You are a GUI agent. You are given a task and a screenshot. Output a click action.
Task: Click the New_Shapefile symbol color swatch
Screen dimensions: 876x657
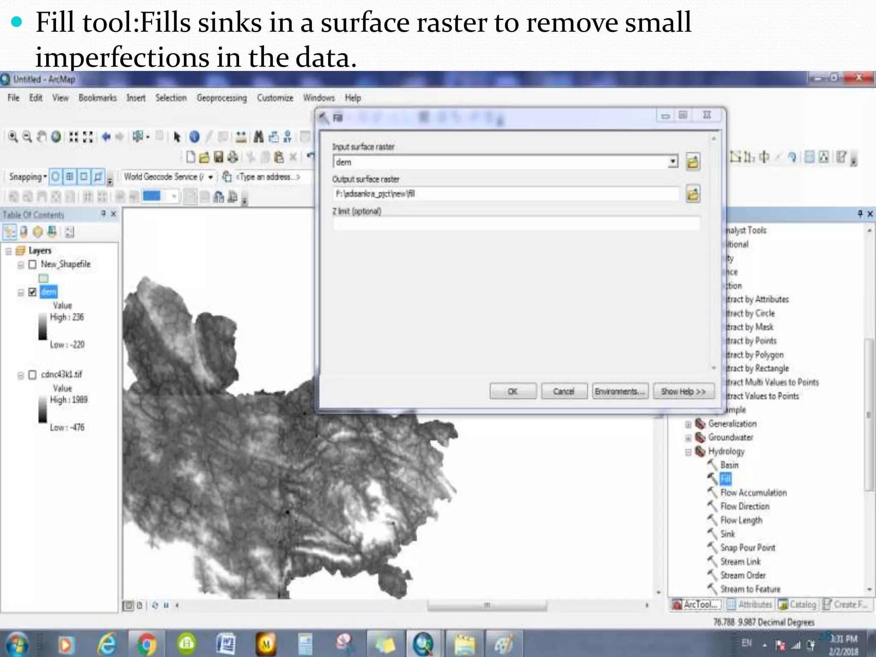click(44, 278)
